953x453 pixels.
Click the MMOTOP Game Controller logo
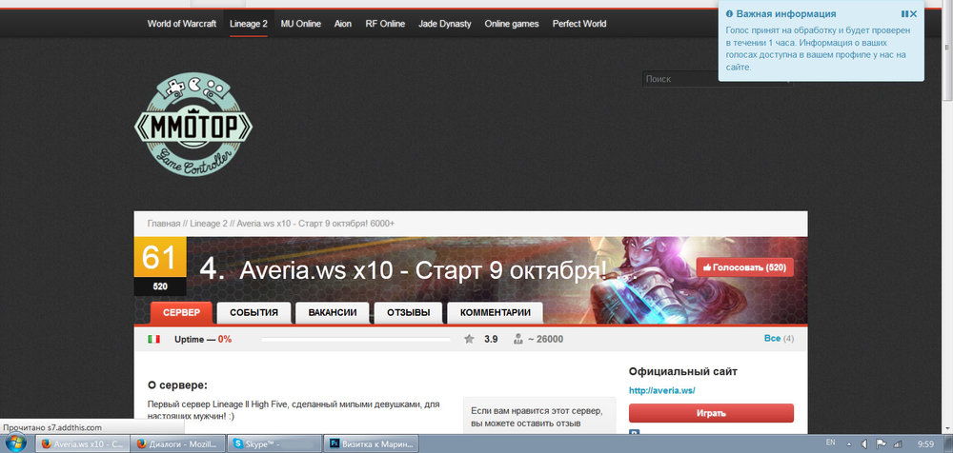(x=193, y=126)
